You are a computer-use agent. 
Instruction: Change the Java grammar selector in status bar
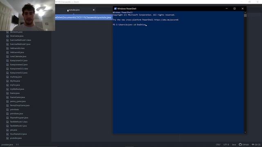coord(234,145)
